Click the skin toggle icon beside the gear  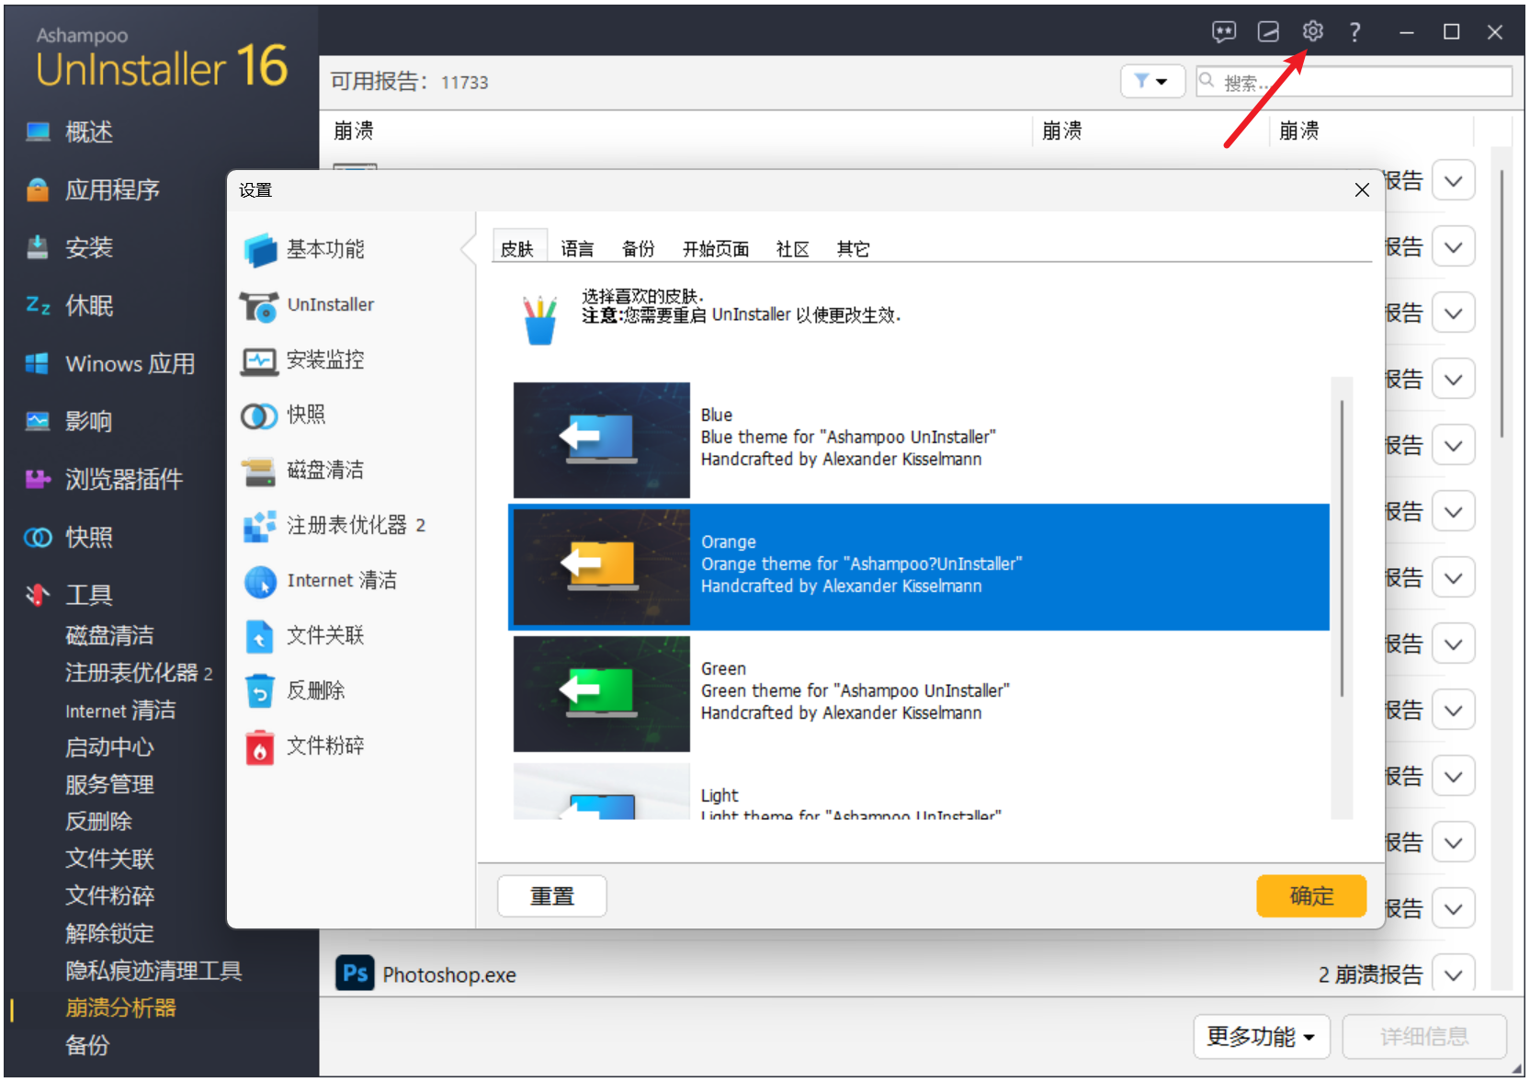point(1268,32)
